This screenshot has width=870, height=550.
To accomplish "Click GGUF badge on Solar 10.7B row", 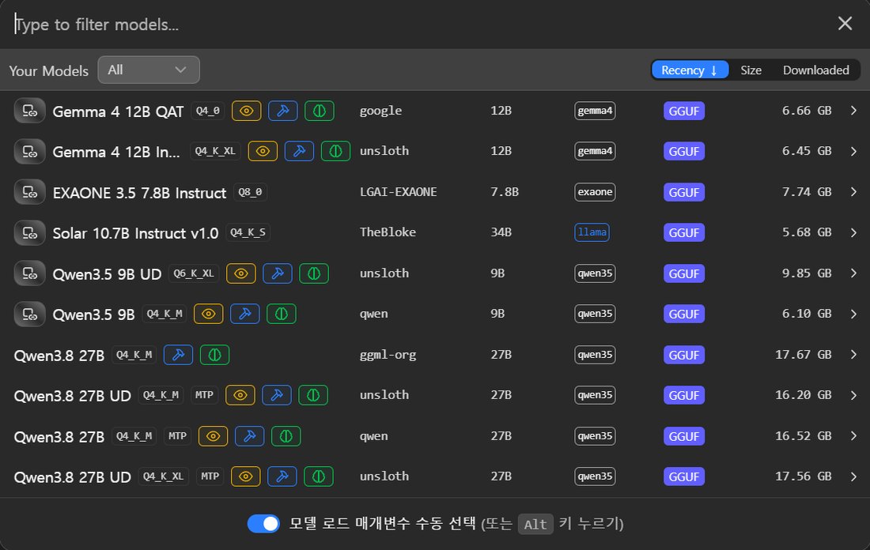I will pos(684,233).
